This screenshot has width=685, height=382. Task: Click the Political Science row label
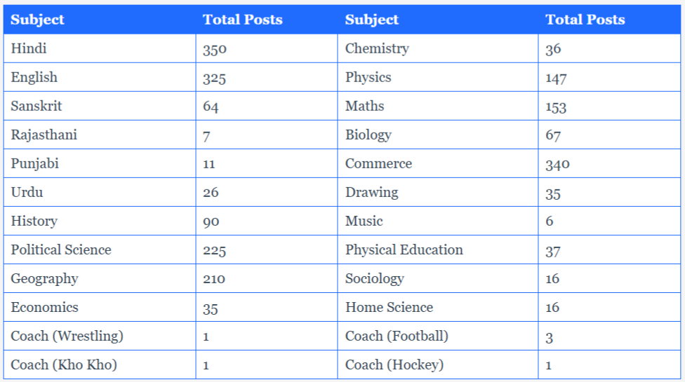tap(100, 250)
